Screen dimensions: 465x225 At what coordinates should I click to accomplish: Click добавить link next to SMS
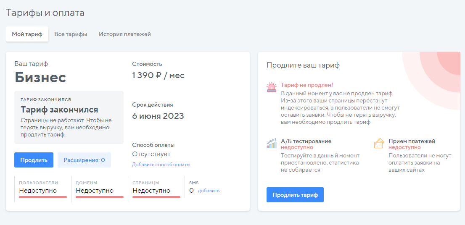209,191
